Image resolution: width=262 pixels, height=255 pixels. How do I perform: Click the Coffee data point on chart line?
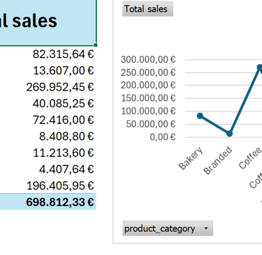[259, 68]
